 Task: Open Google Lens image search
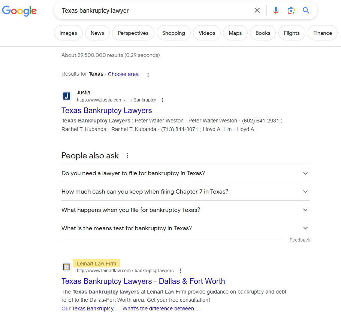(291, 10)
